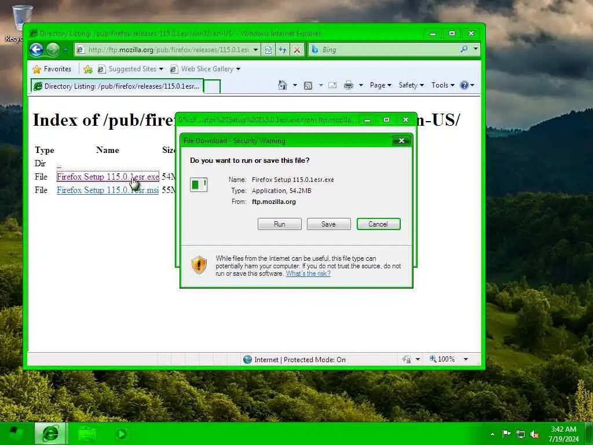Screen dimensions: 593x445
Task: Click the Internet Explorer taskbar icon
Action: tap(51, 433)
